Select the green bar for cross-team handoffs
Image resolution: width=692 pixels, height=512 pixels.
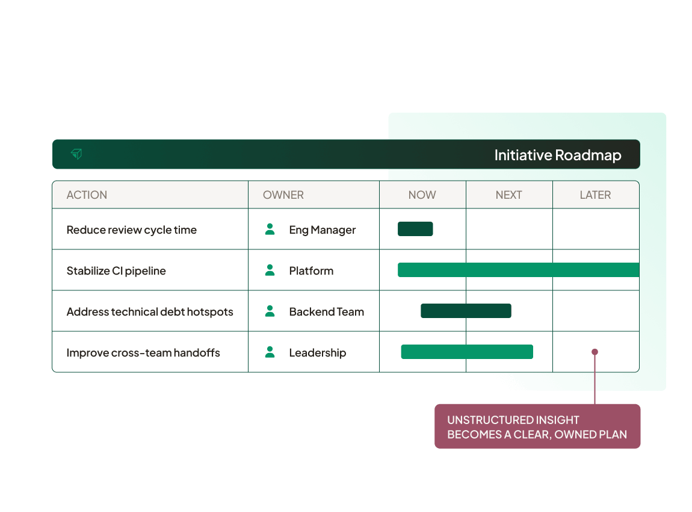click(467, 352)
